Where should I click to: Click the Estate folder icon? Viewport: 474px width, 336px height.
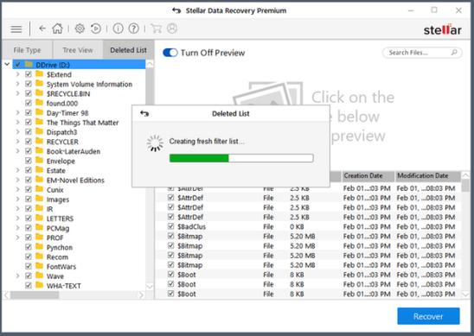coord(39,170)
